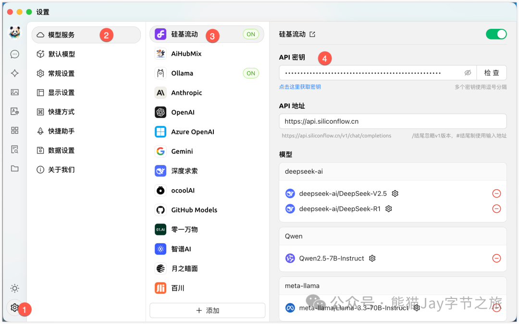Select the 月之暗面 provider
The height and width of the screenshot is (324, 519).
[x=207, y=269]
